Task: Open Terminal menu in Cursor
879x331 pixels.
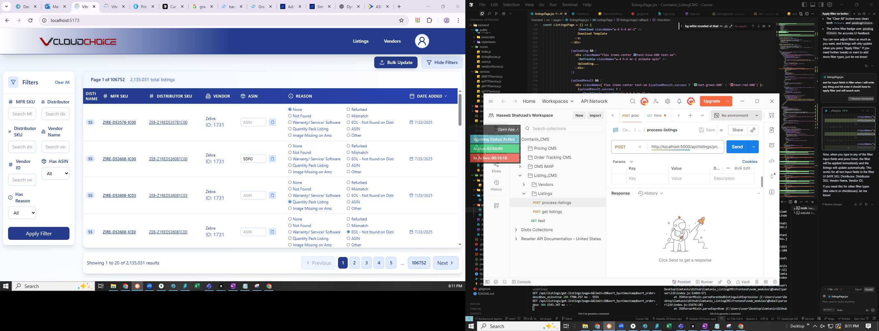Action: click(569, 5)
